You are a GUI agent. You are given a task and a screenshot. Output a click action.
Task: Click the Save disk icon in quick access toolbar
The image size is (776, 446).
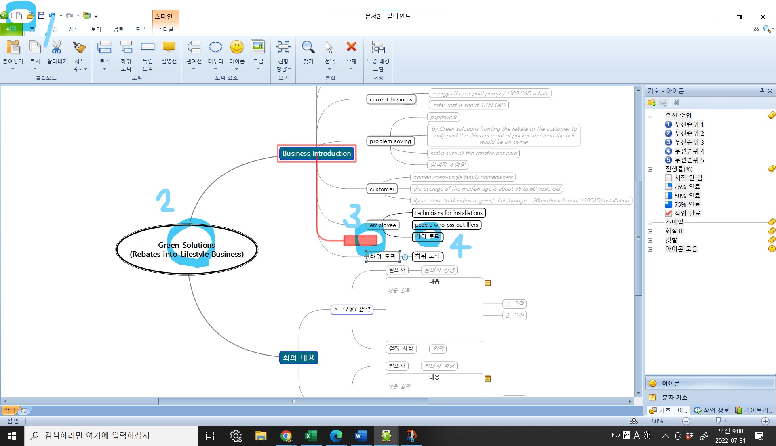click(41, 16)
